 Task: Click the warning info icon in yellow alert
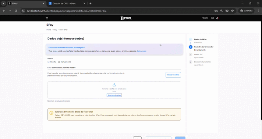pyautogui.click(x=51, y=113)
